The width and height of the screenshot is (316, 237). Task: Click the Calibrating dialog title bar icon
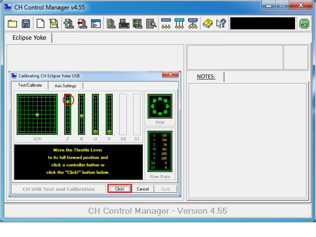14,76
